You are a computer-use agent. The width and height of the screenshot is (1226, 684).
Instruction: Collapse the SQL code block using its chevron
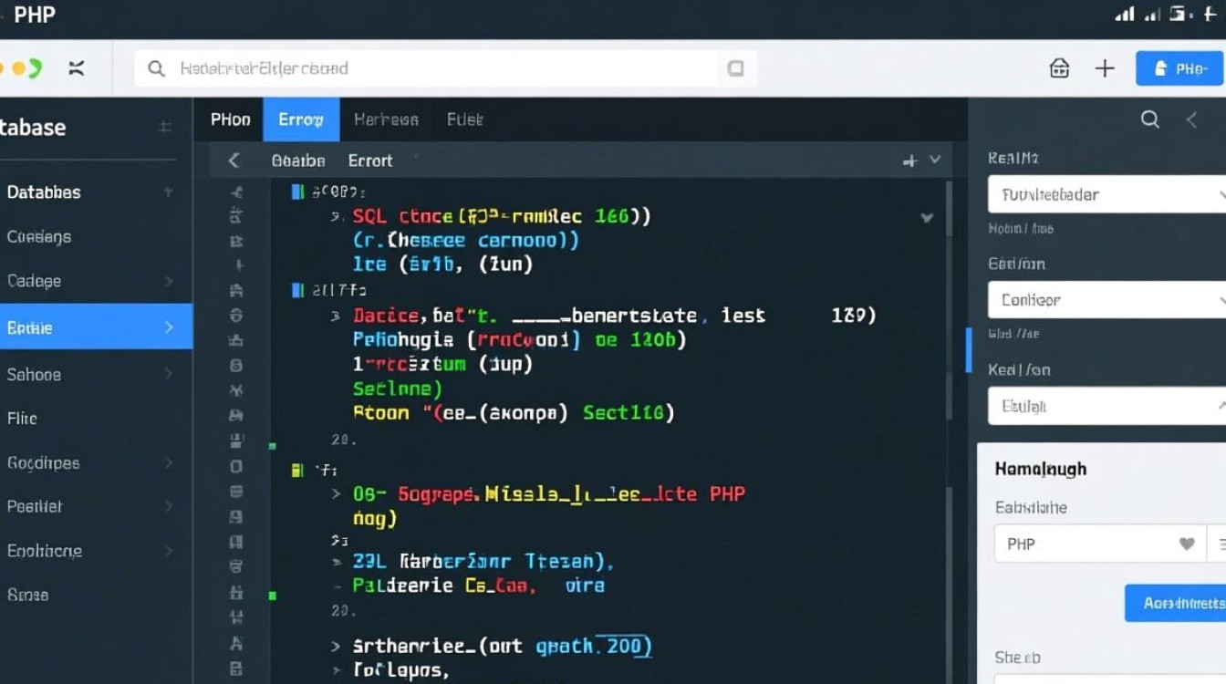(927, 218)
